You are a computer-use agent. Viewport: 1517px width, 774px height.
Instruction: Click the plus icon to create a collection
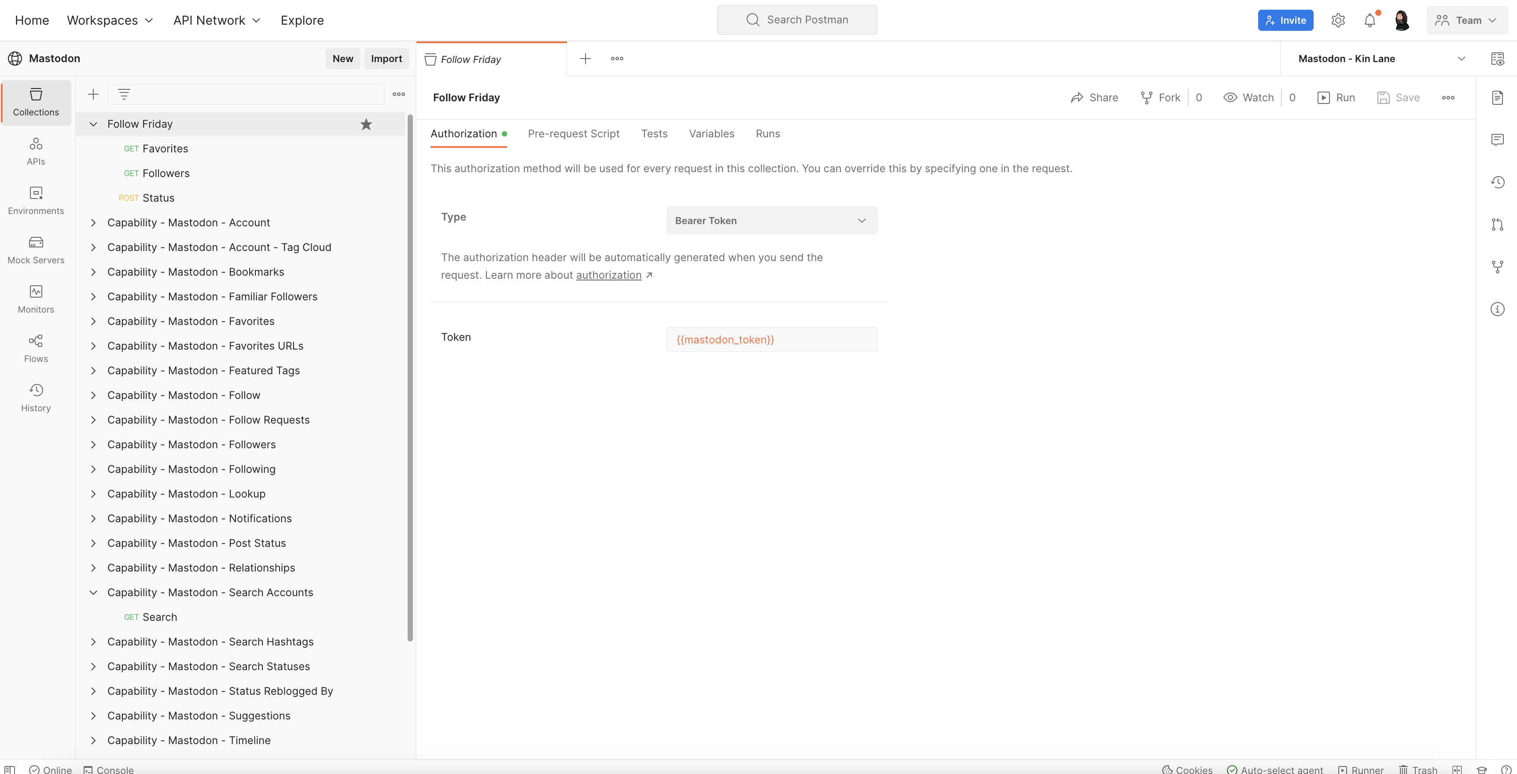pyautogui.click(x=93, y=94)
